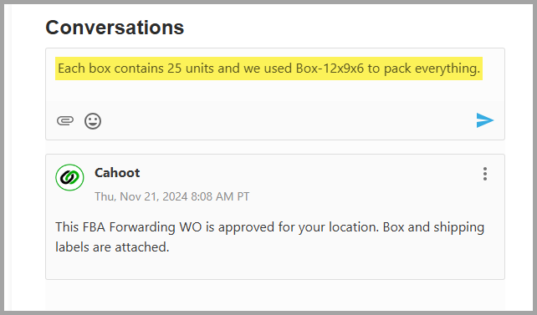Click the Nov 21, 2024 timestamp
This screenshot has height=315, width=537.
tap(172, 196)
